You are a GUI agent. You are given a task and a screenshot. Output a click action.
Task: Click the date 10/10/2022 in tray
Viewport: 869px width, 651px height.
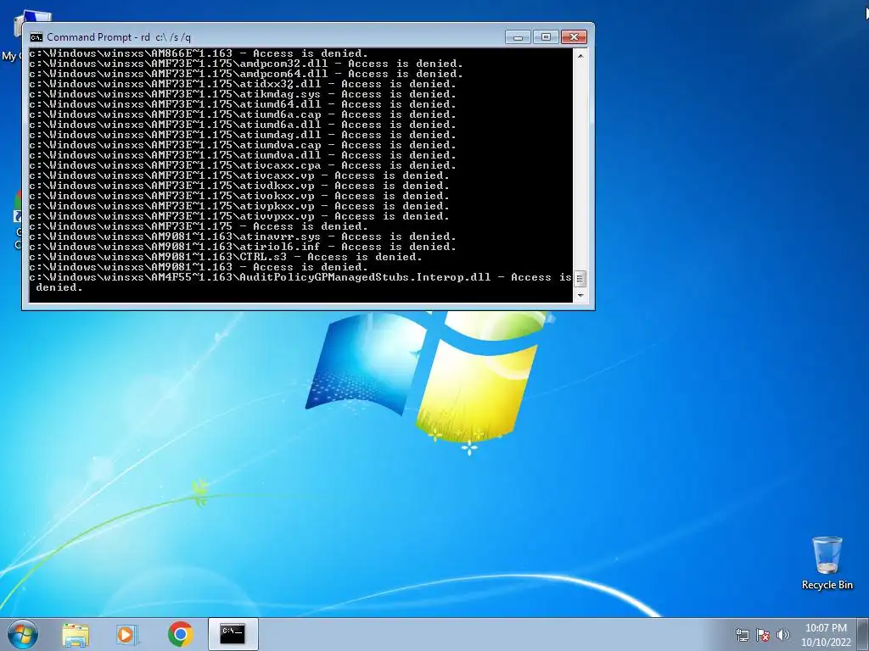pyautogui.click(x=826, y=643)
